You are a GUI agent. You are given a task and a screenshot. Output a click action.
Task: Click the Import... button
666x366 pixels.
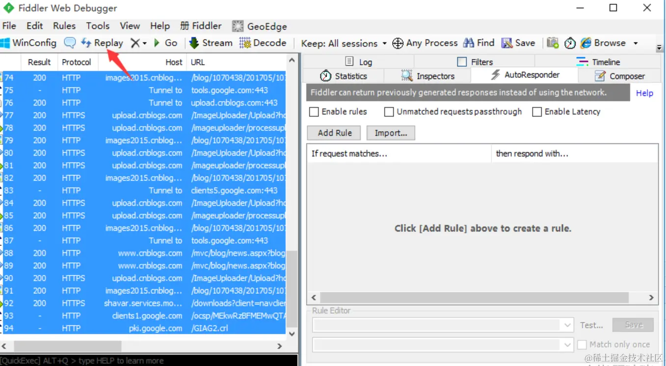click(x=391, y=133)
